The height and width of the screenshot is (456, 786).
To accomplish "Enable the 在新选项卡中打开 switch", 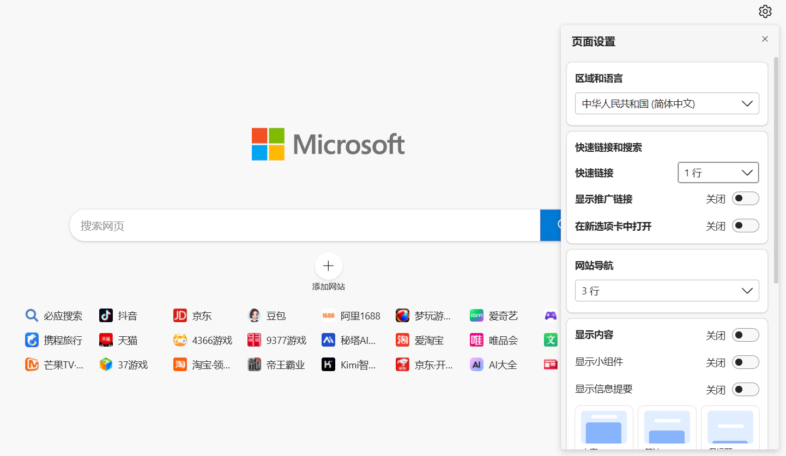I will pyautogui.click(x=745, y=226).
